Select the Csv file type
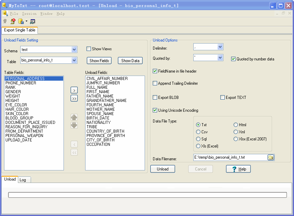Image resolution: width=294 pixels, height=216 pixels. point(198,132)
